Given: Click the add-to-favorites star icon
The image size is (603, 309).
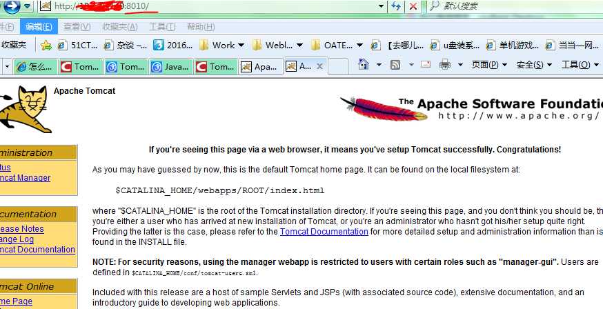Looking at the screenshot, I should coord(46,46).
